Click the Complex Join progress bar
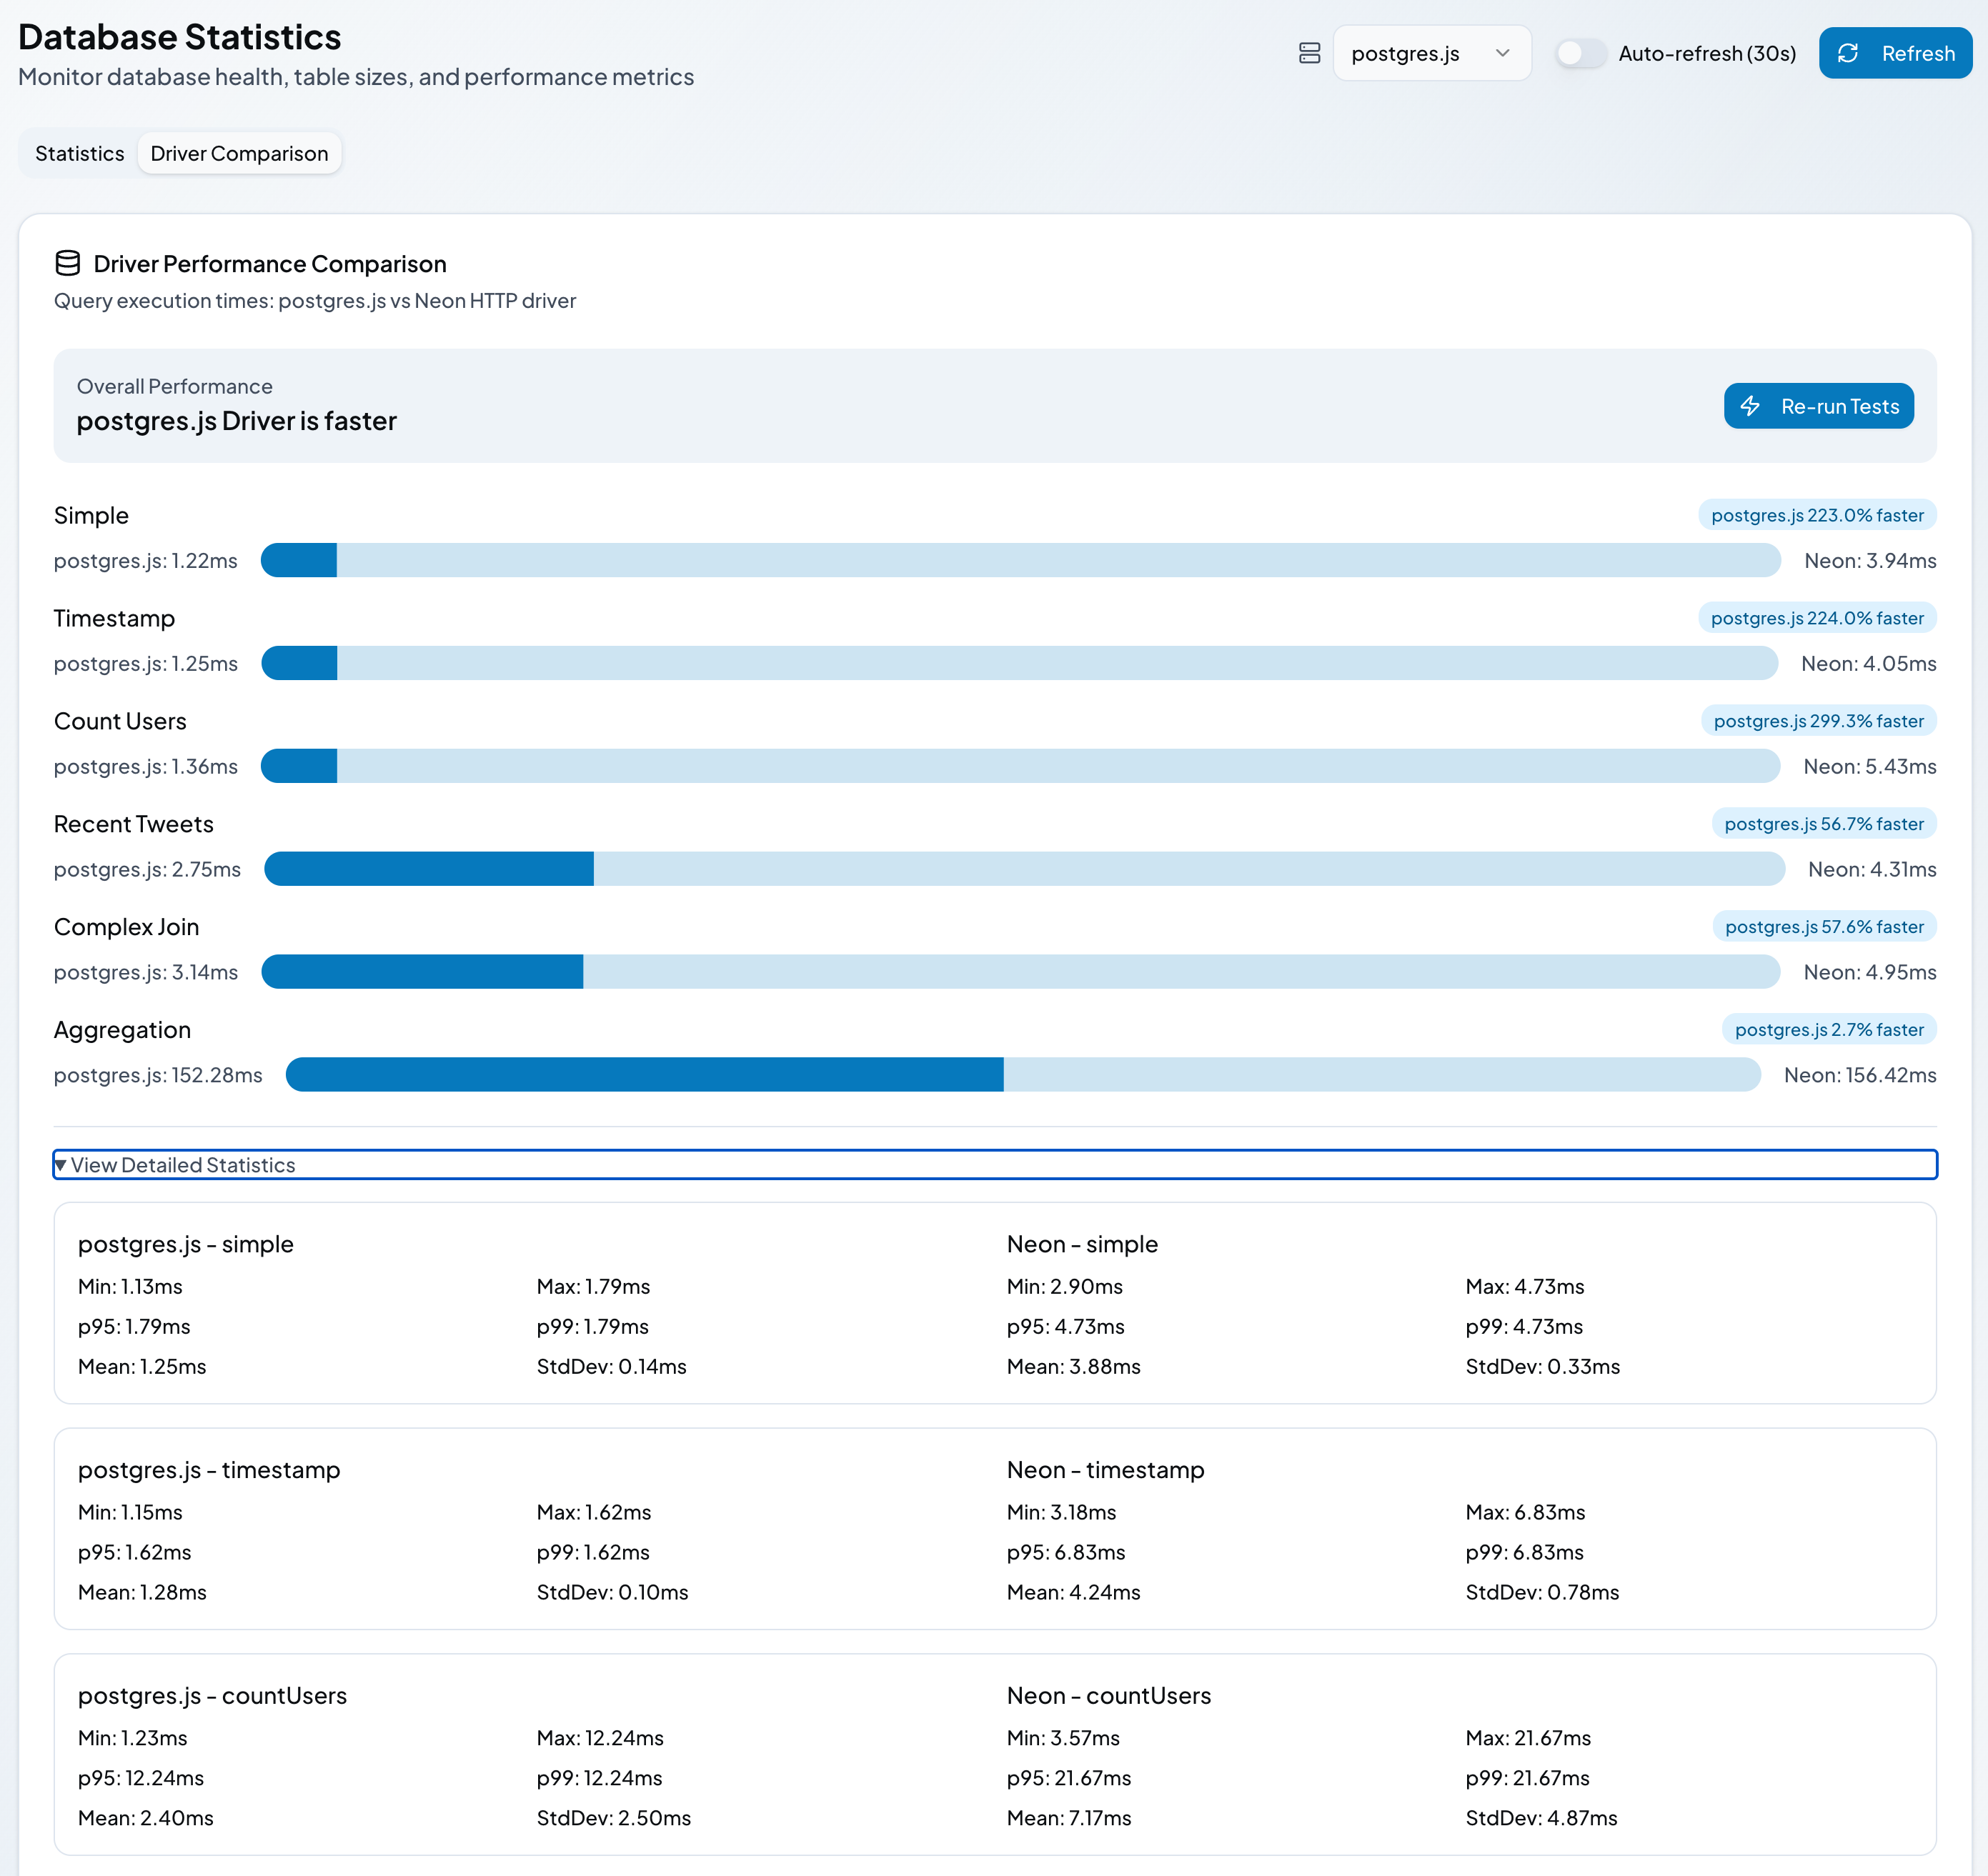Viewport: 1988px width, 1876px height. 1020,972
